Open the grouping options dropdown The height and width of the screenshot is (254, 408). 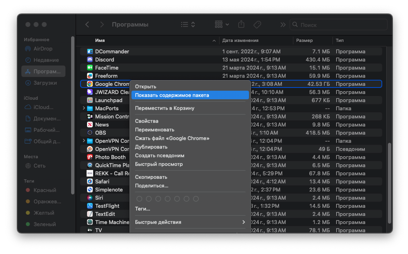(x=222, y=25)
